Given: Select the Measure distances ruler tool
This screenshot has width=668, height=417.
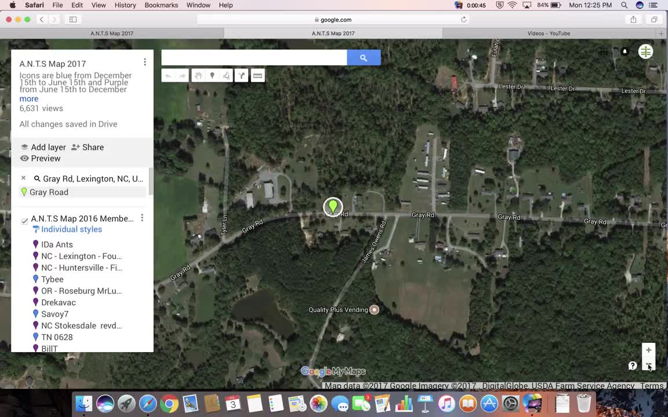Looking at the screenshot, I should click(x=257, y=76).
